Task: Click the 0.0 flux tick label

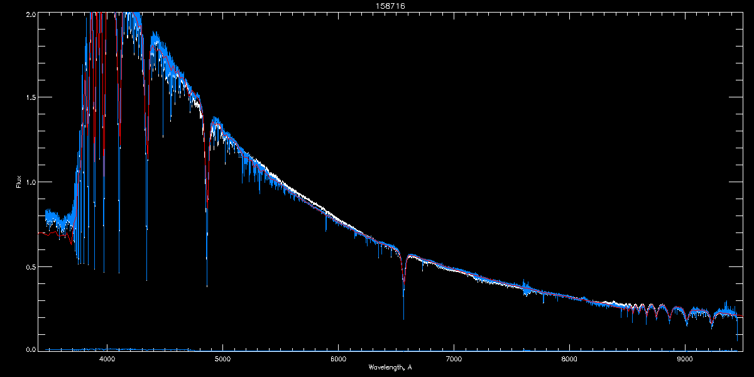Action: pos(30,348)
